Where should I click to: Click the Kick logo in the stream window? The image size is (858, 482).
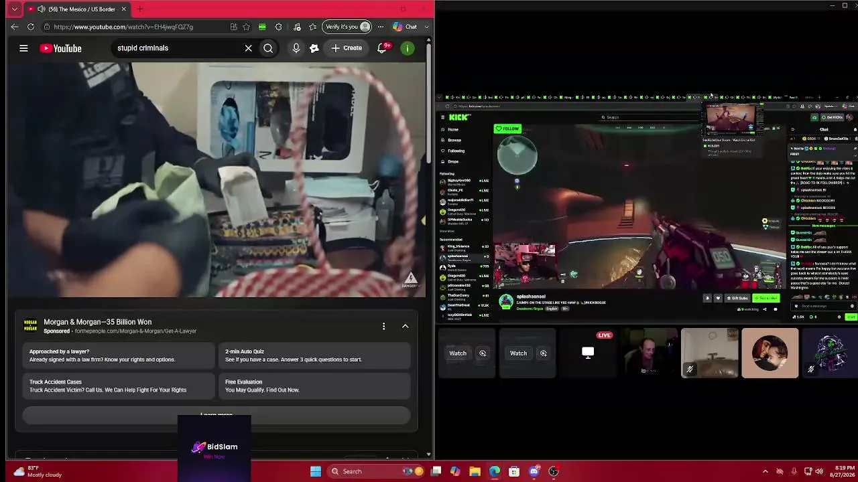[x=460, y=117]
